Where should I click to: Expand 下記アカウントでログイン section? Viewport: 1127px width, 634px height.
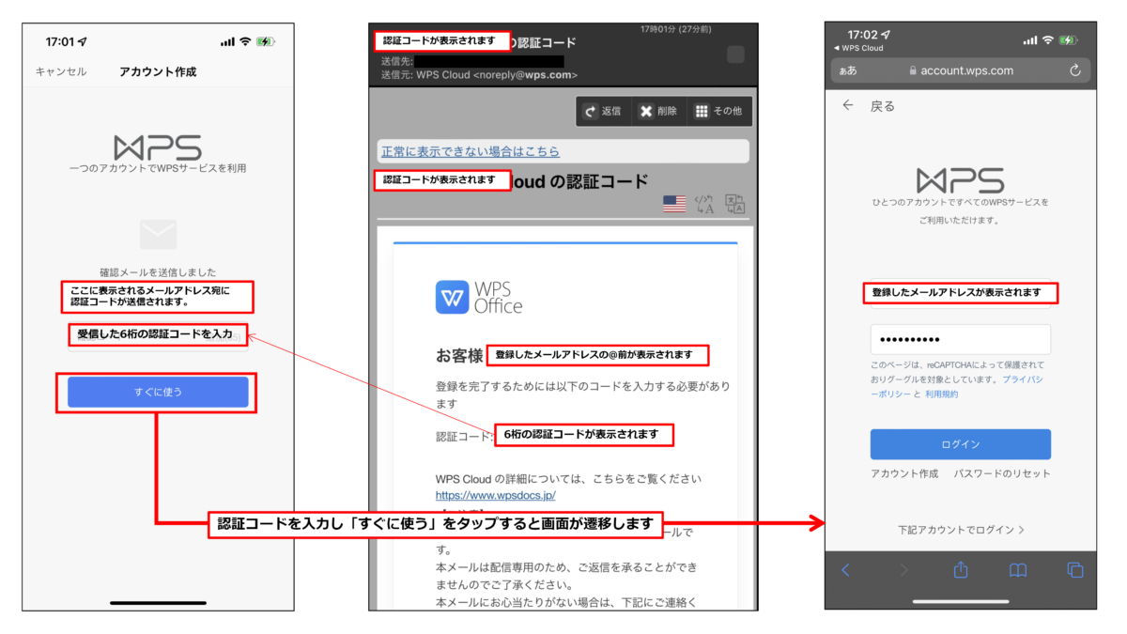pos(960,529)
